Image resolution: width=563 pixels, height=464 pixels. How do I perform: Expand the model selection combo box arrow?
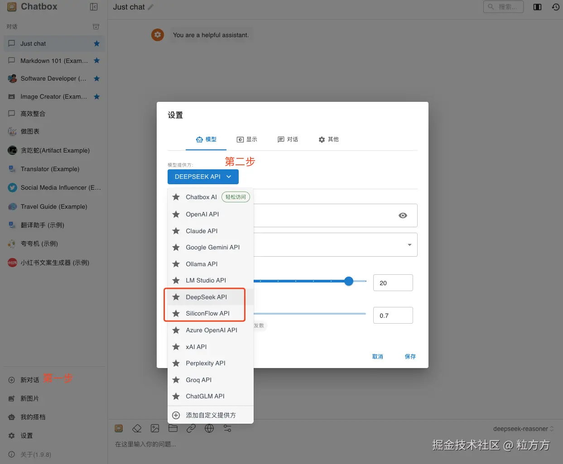tap(409, 245)
